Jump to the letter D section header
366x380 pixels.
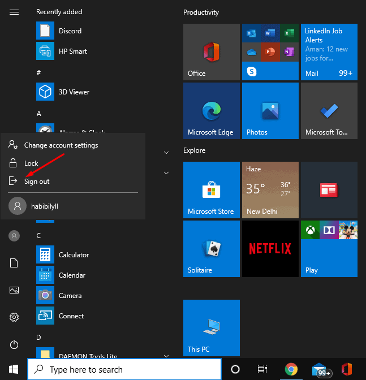click(x=38, y=338)
